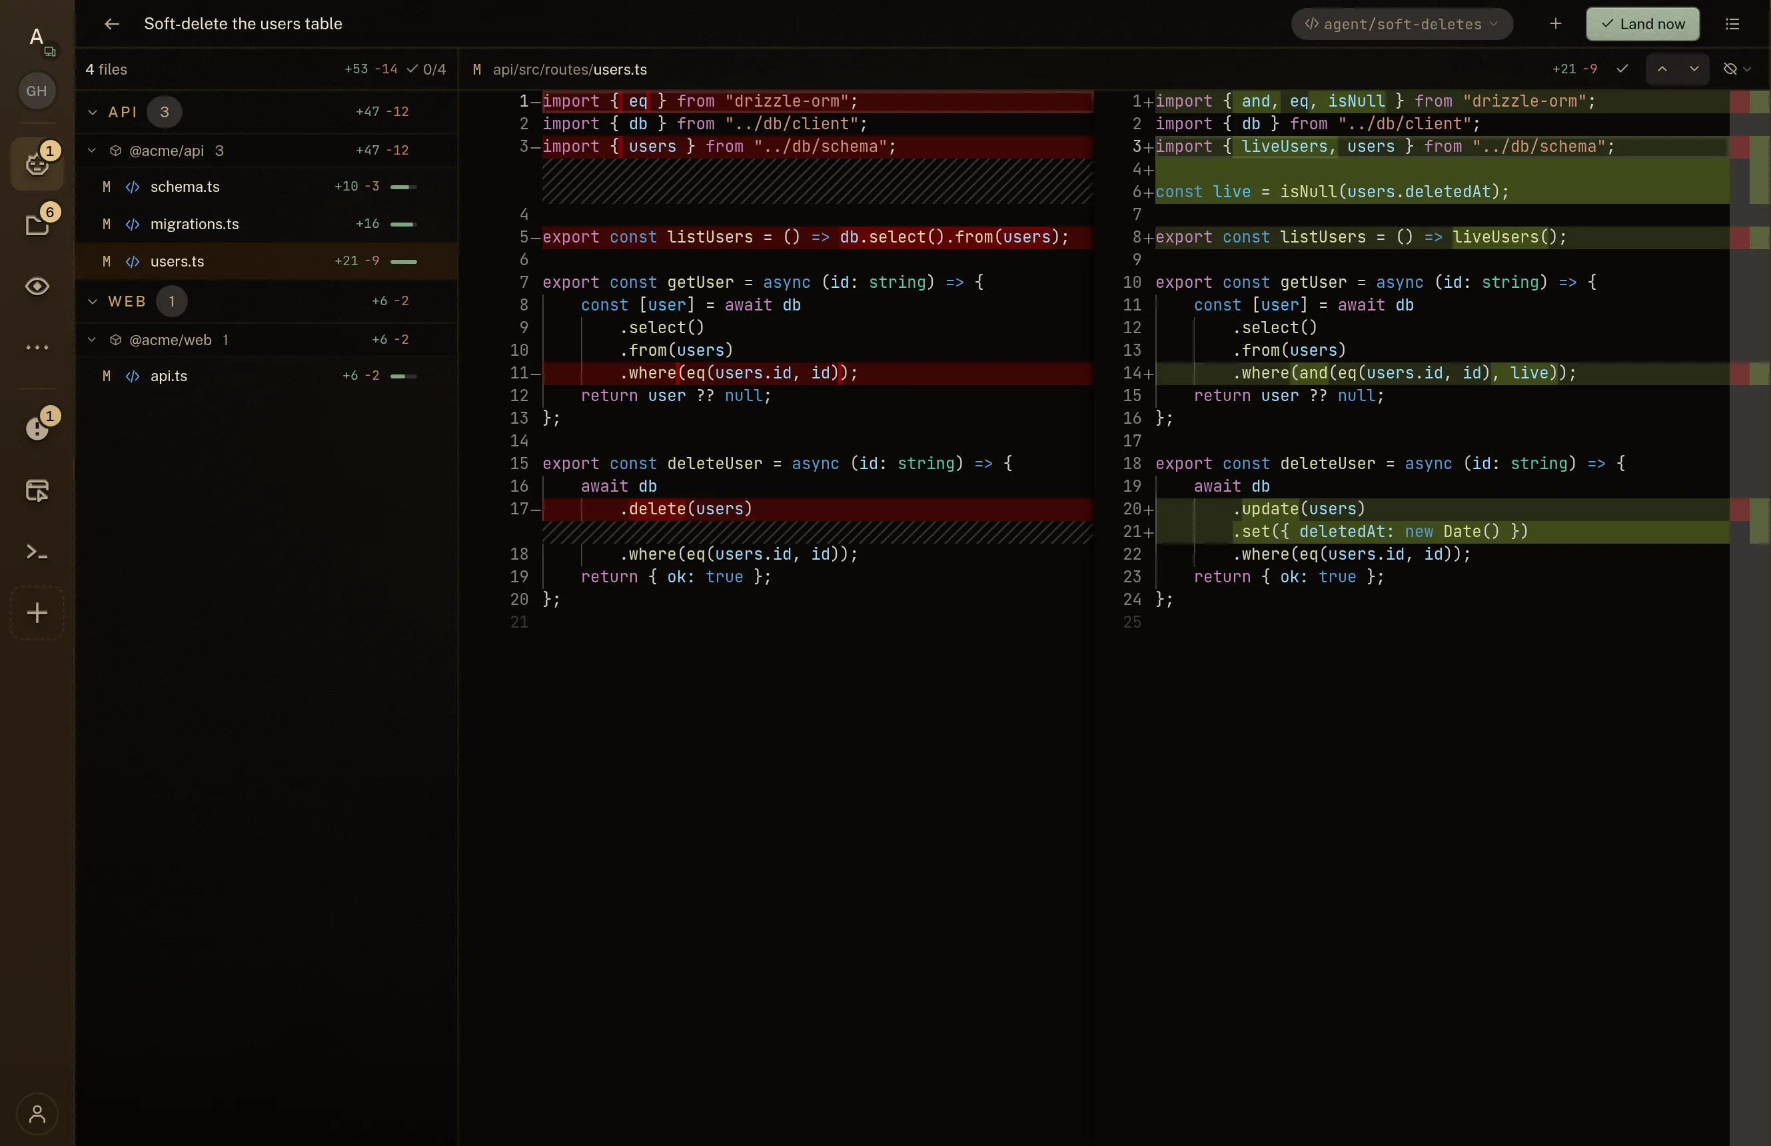Click the M status marker beside users.ts

click(x=107, y=261)
